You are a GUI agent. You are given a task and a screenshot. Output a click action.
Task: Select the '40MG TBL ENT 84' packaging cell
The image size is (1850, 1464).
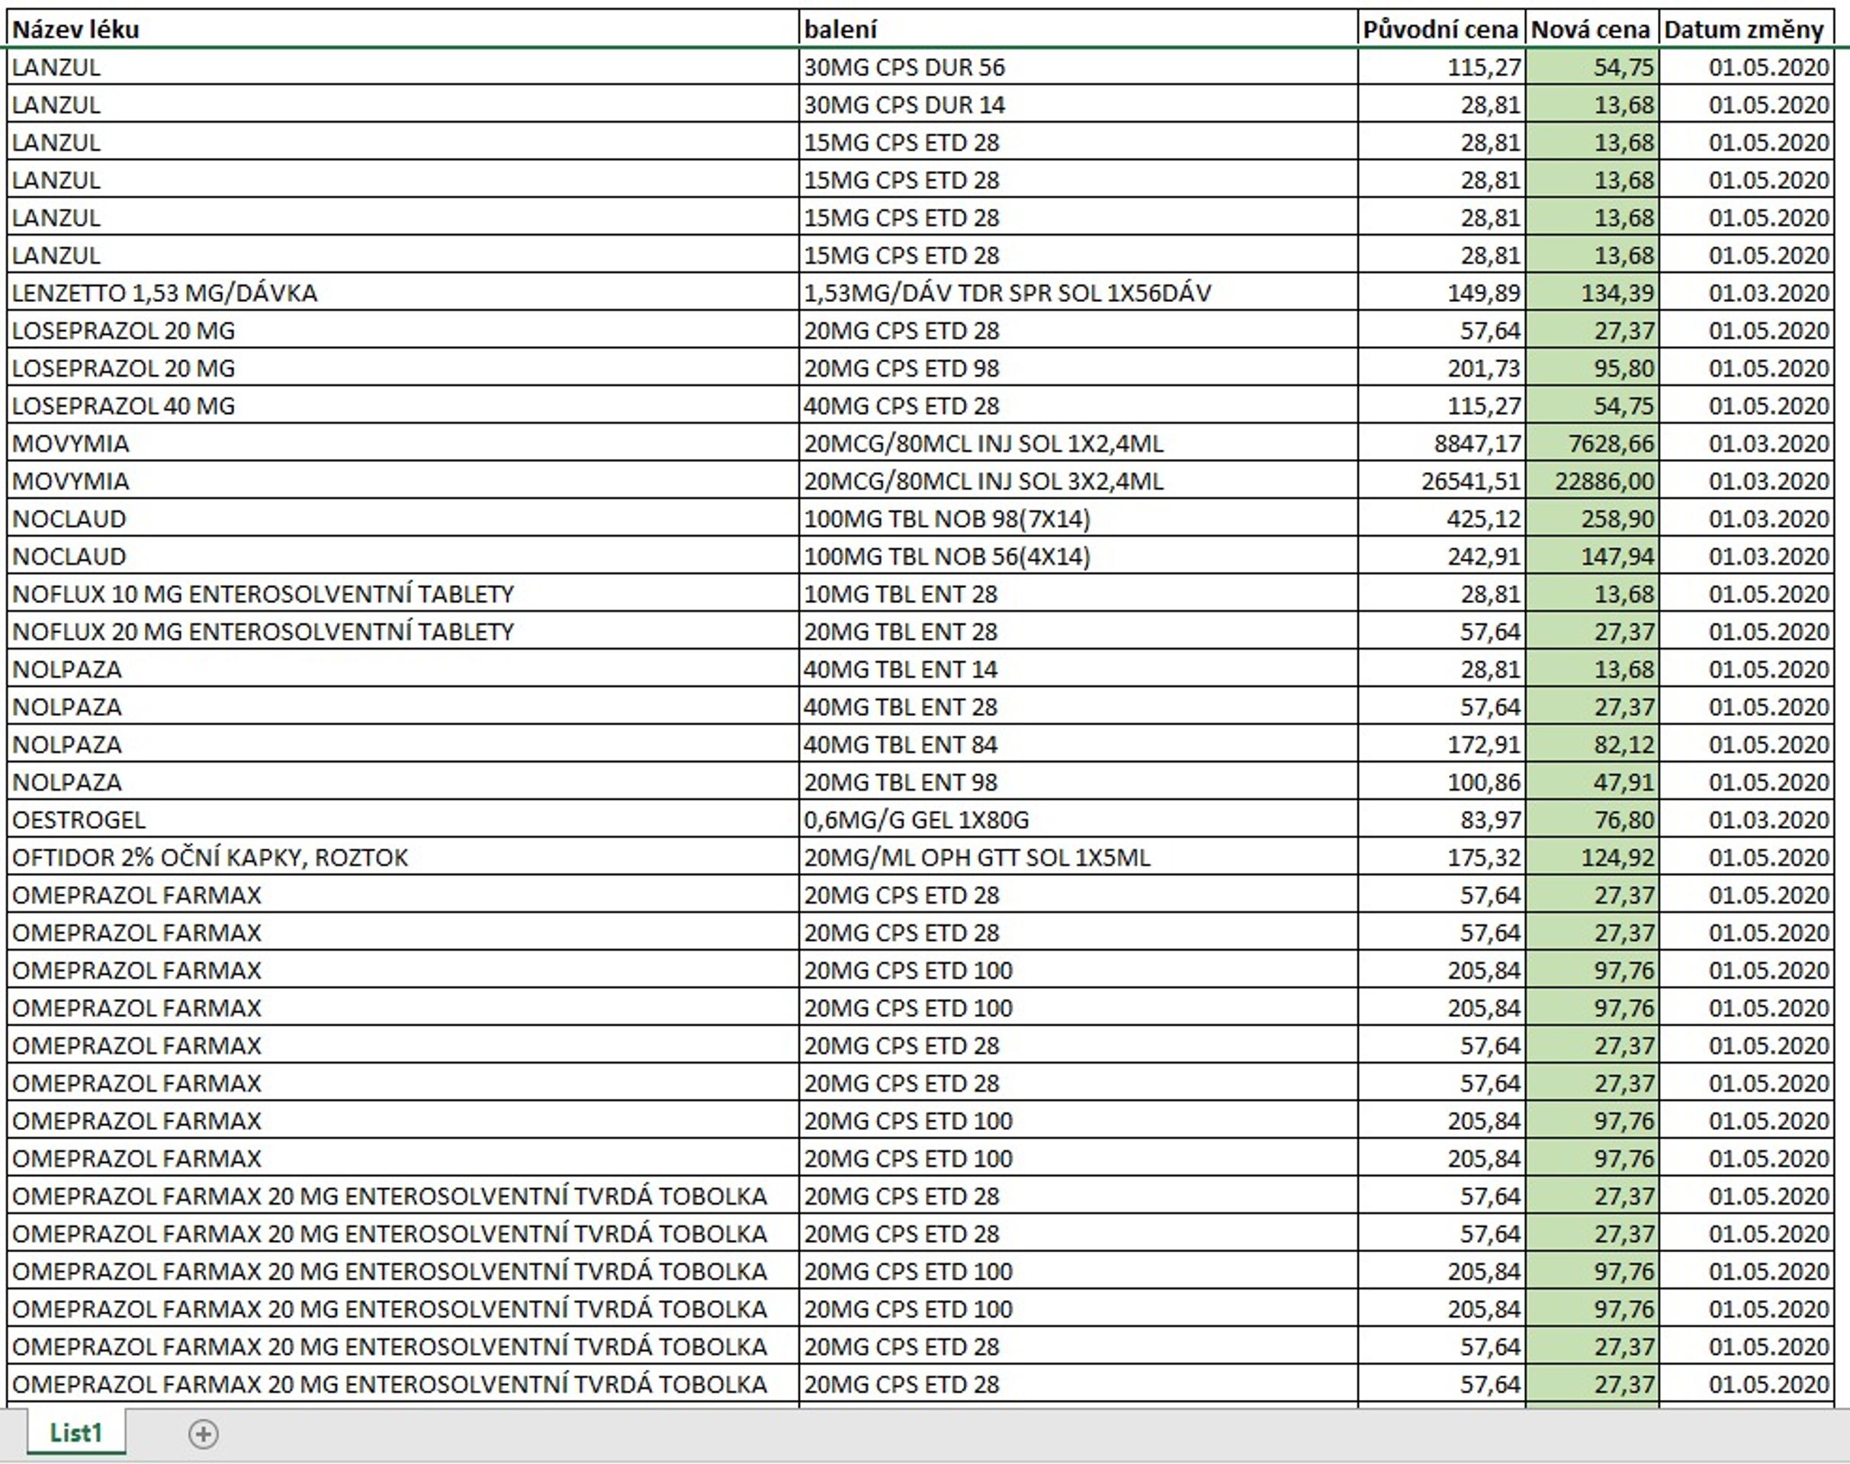point(1078,745)
